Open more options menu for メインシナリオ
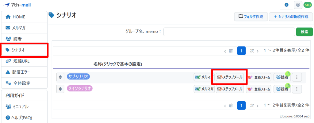This screenshot has height=123, width=314. [x=297, y=89]
